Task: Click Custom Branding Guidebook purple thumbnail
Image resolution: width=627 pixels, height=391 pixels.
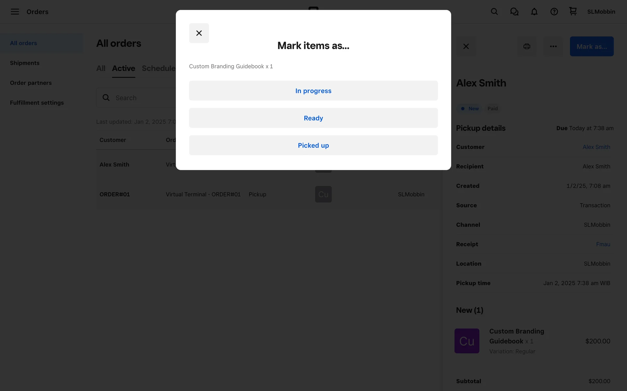Action: point(467,341)
